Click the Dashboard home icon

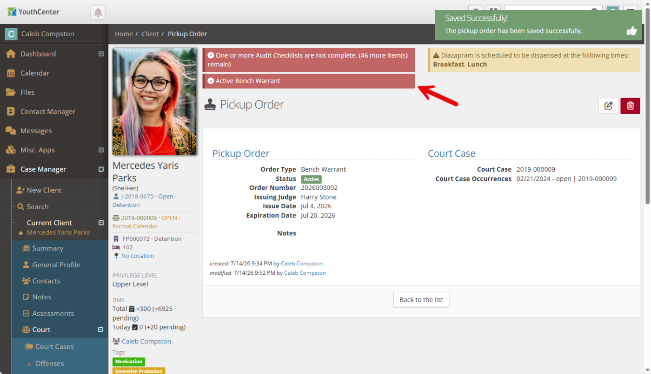tap(11, 54)
